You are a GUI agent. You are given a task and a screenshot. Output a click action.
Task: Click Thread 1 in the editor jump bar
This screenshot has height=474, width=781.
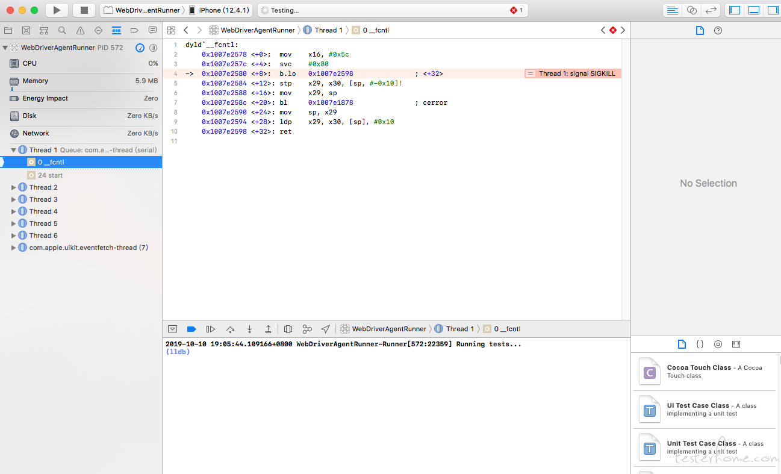[x=323, y=30]
